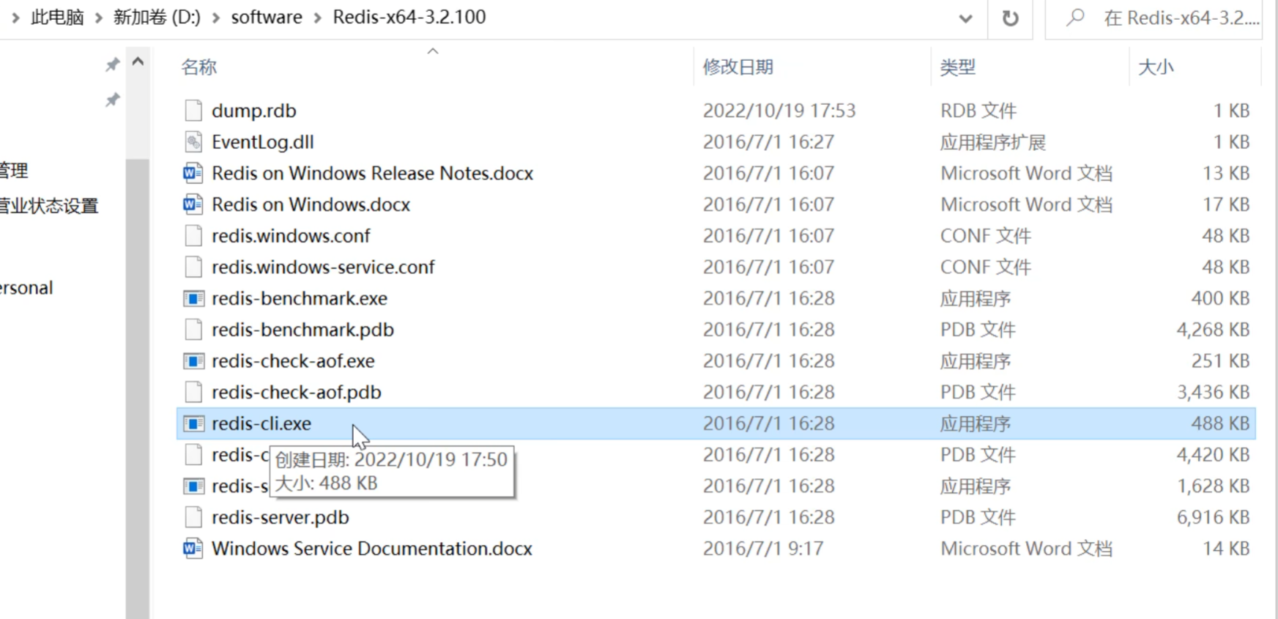This screenshot has height=619, width=1278.
Task: Click the 应用程序扩展 type of EventLog.dll
Action: click(x=993, y=142)
